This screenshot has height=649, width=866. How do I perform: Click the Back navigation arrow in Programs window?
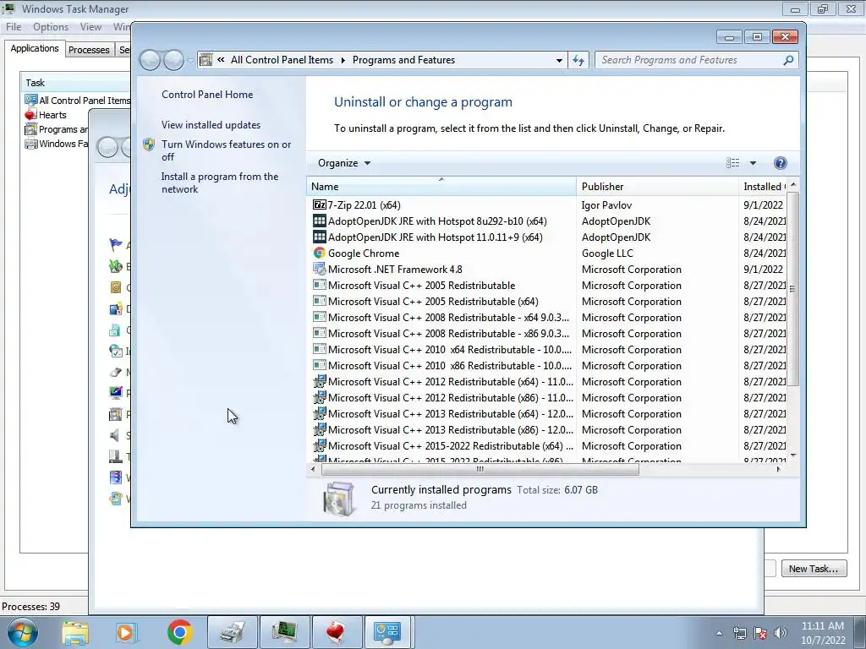[x=150, y=60]
